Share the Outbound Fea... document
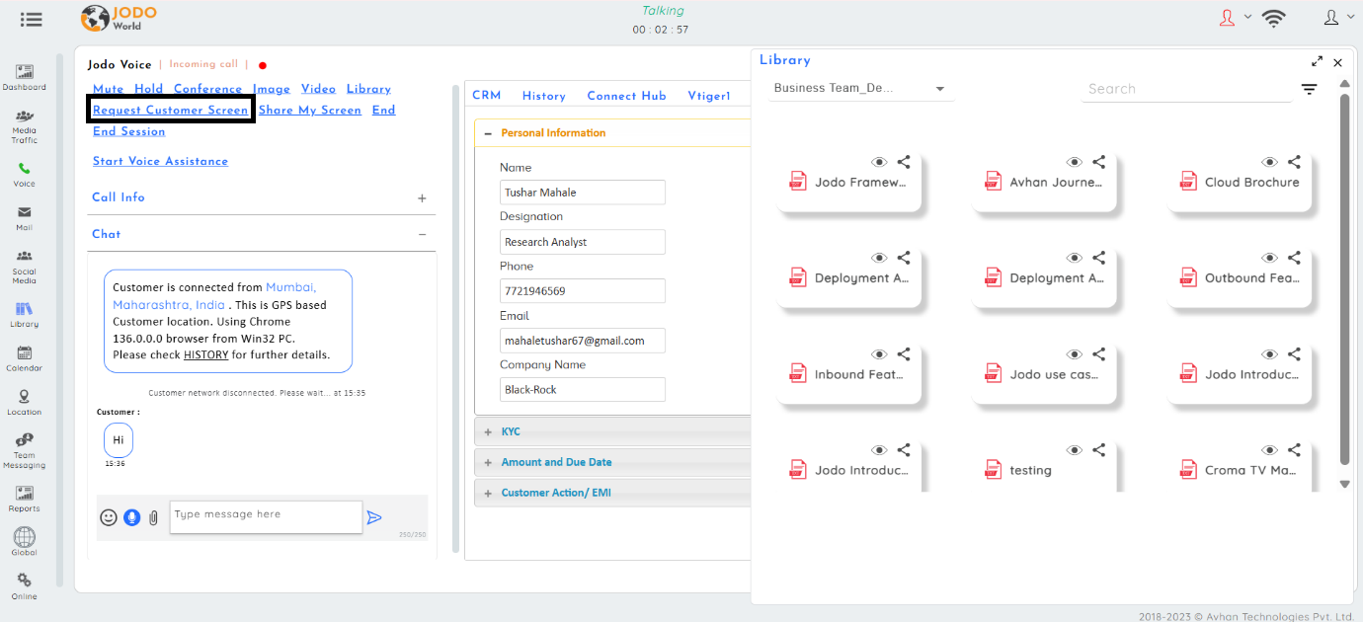The width and height of the screenshot is (1363, 622). click(x=1294, y=257)
